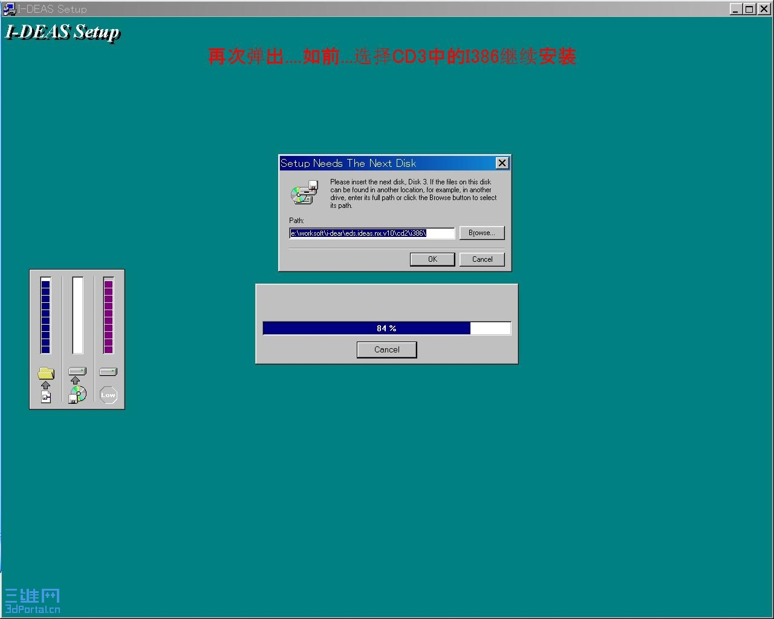Click the "Setup Needs The Next Disk" title
The image size is (774, 619).
tap(348, 163)
